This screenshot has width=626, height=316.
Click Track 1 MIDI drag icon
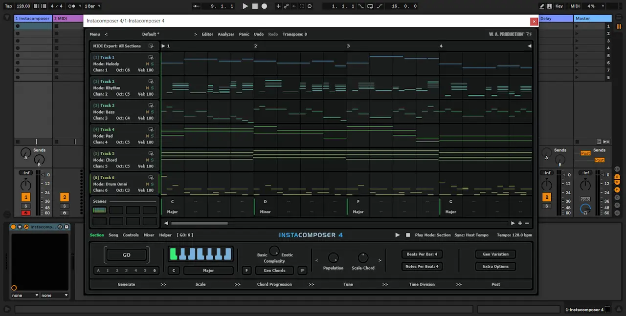pos(151,57)
